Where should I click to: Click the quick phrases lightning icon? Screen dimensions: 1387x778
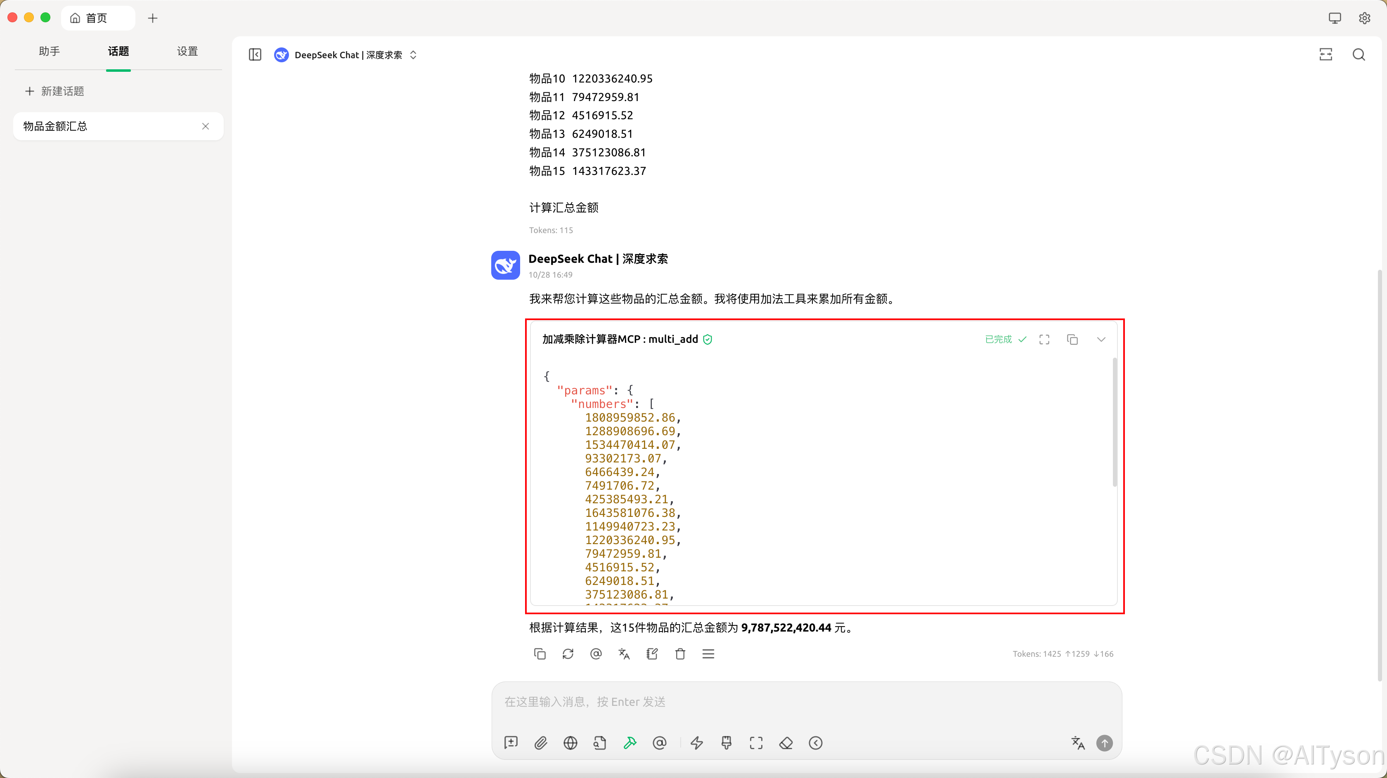tap(697, 743)
